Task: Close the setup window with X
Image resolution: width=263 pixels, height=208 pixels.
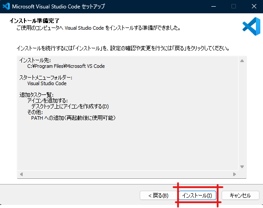Action: (x=254, y=6)
